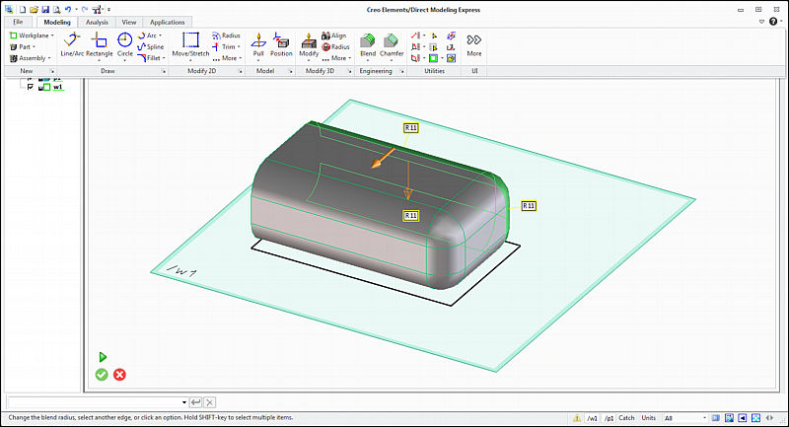Select the Modify 3D tool
Screen dimensions: 789x427
(x=309, y=44)
